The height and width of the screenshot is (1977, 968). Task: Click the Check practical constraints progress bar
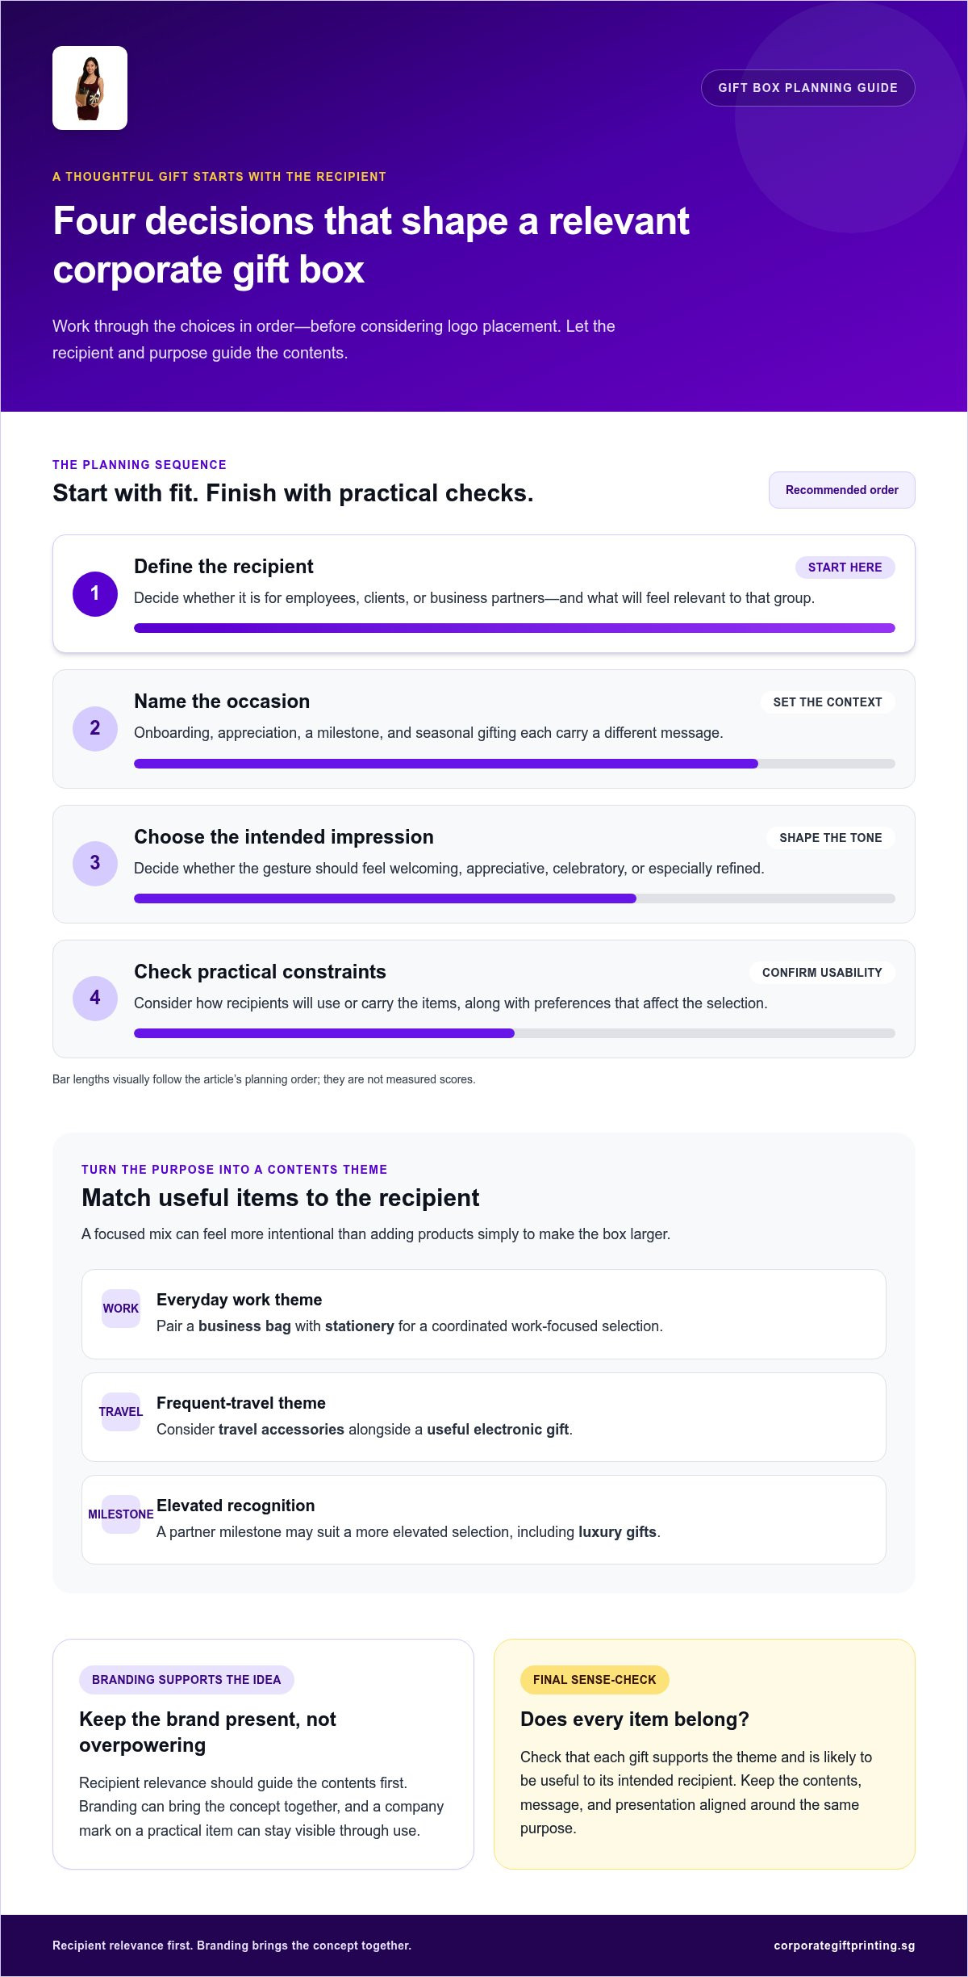515,1033
